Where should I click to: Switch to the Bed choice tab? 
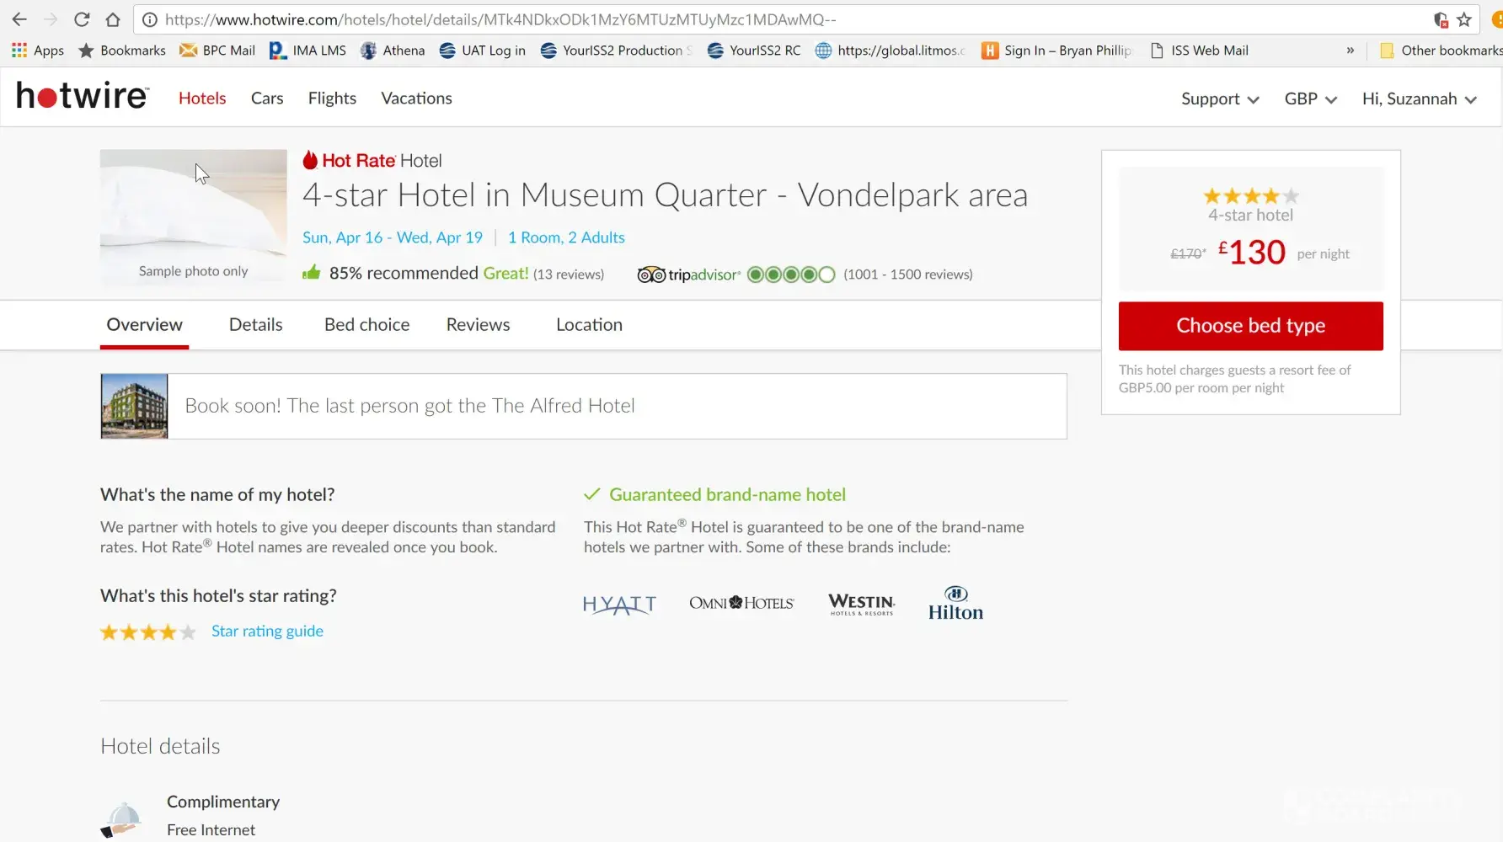(366, 325)
